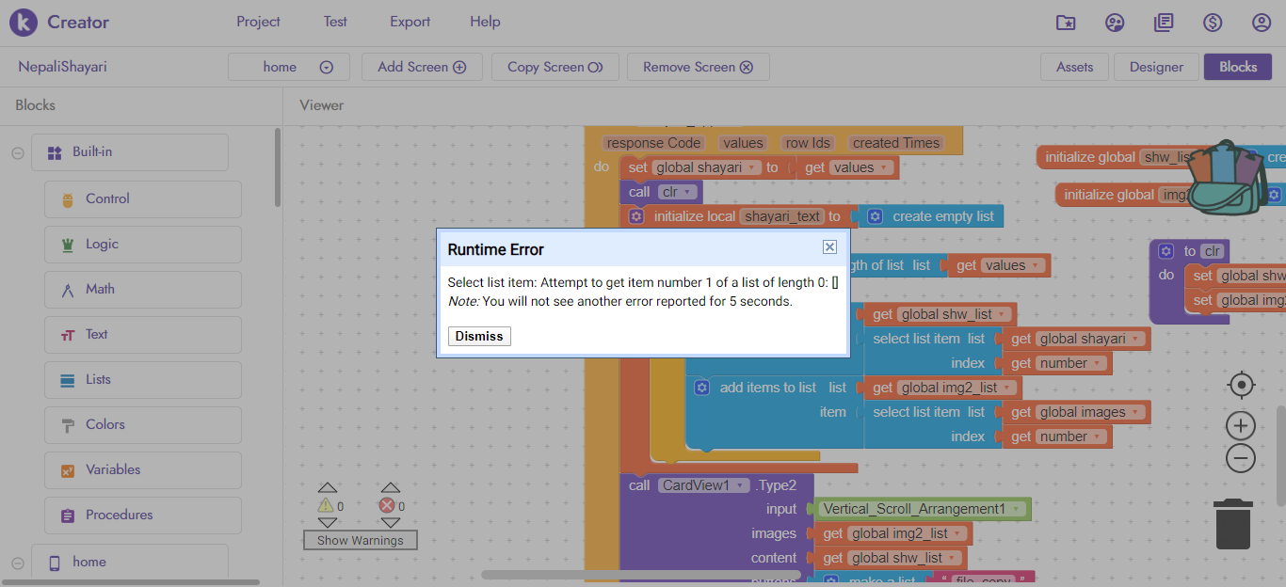Click gear icon on clr procedure block
The height and width of the screenshot is (587, 1286).
tap(1166, 251)
